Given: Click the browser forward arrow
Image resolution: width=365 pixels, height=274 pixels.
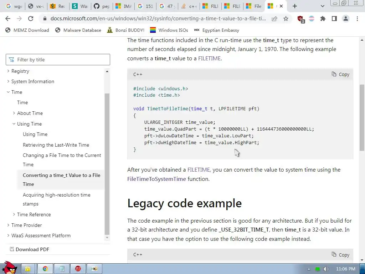Looking at the screenshot, I should coord(19,19).
